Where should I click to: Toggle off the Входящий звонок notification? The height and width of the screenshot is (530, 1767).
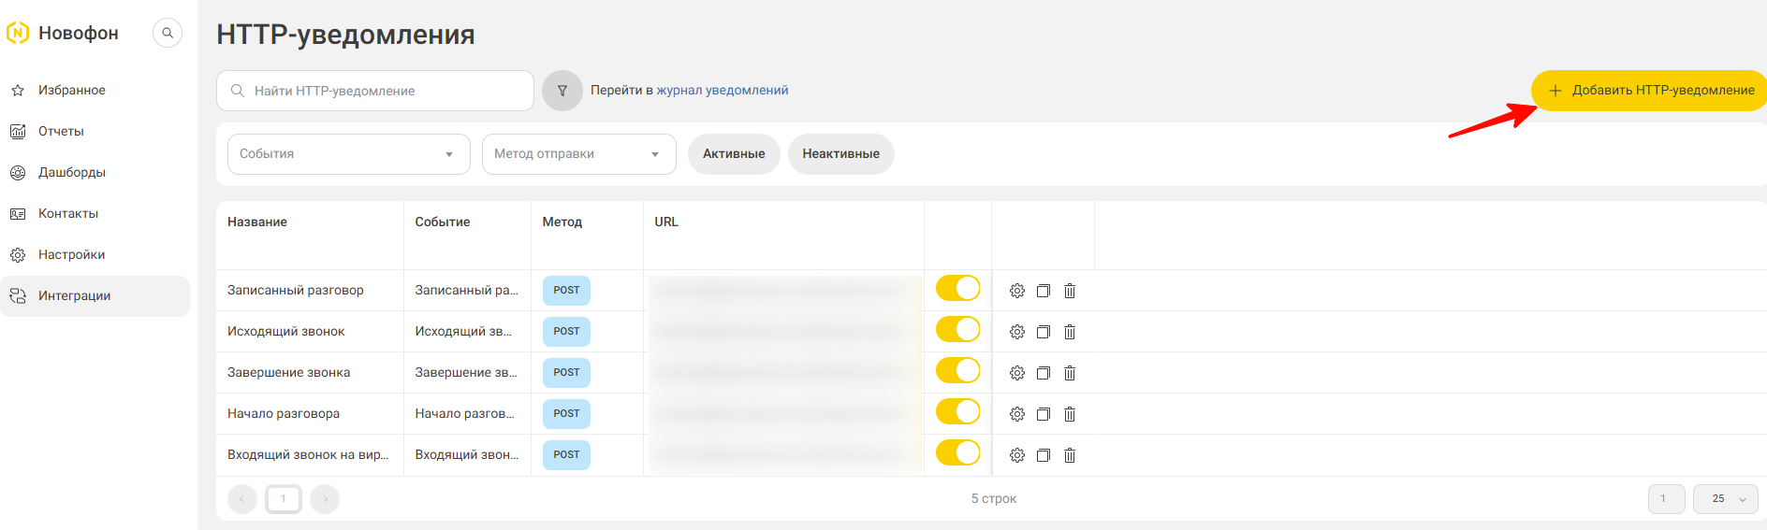point(958,452)
